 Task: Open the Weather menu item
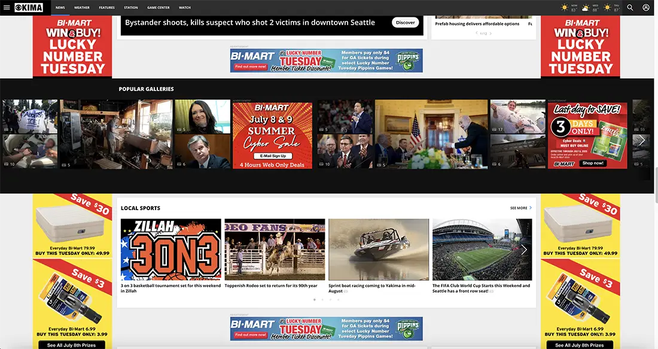(x=82, y=8)
